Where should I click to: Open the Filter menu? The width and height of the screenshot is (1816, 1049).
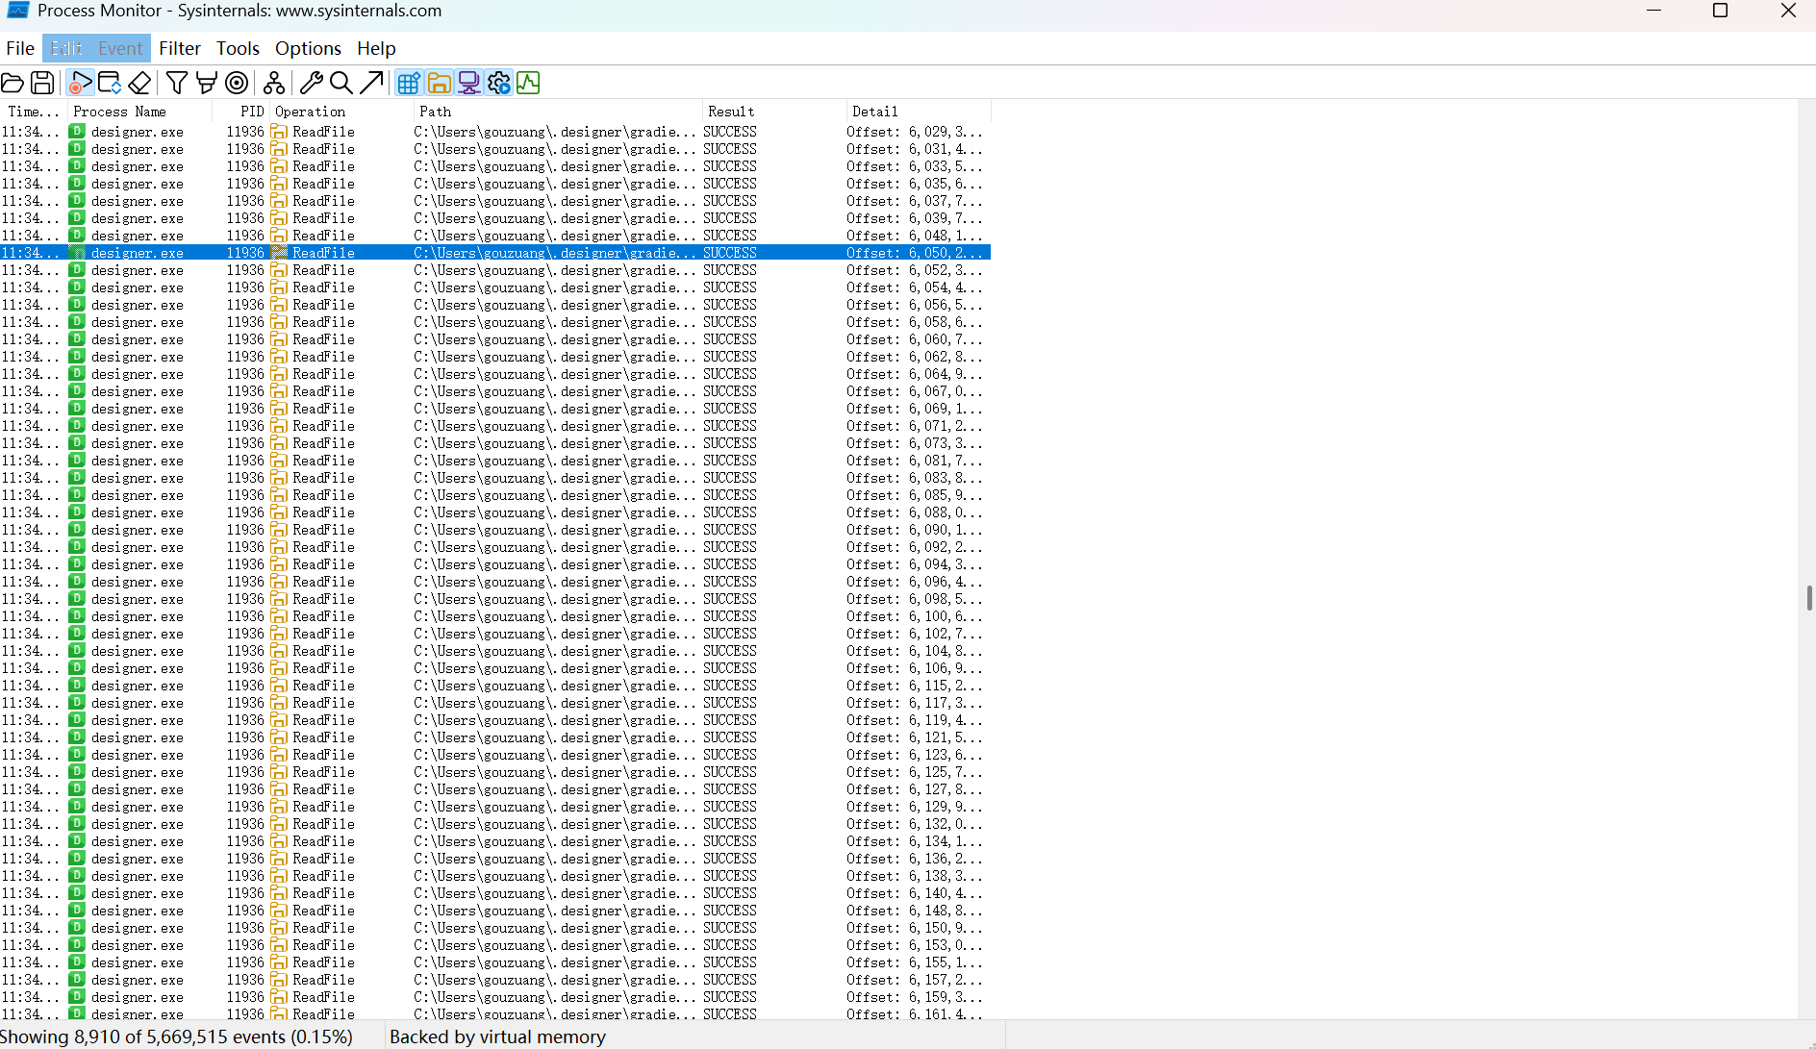coord(179,48)
